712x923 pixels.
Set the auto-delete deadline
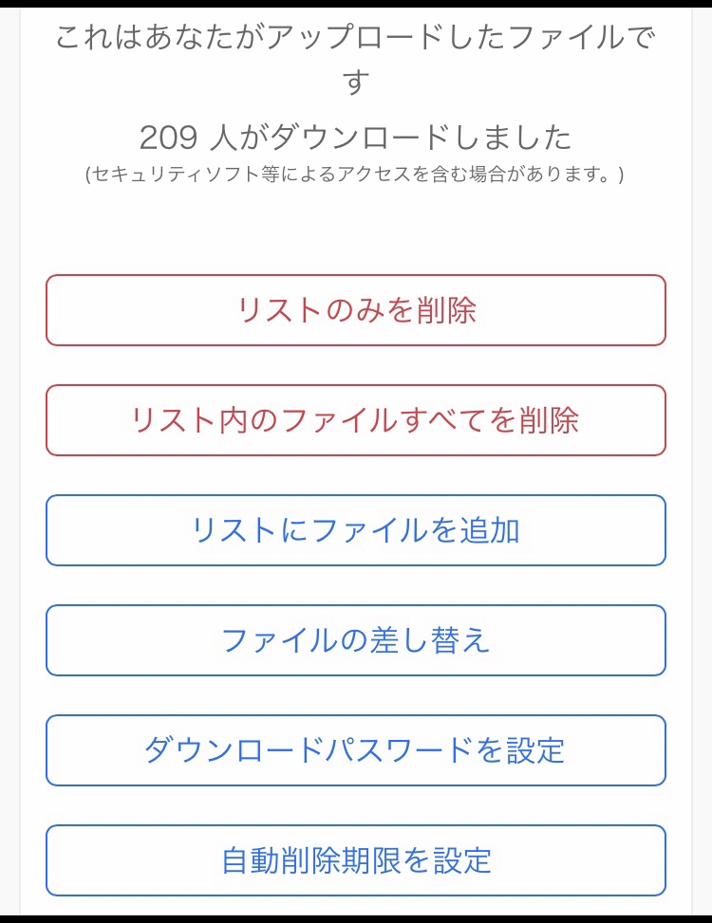tap(356, 860)
